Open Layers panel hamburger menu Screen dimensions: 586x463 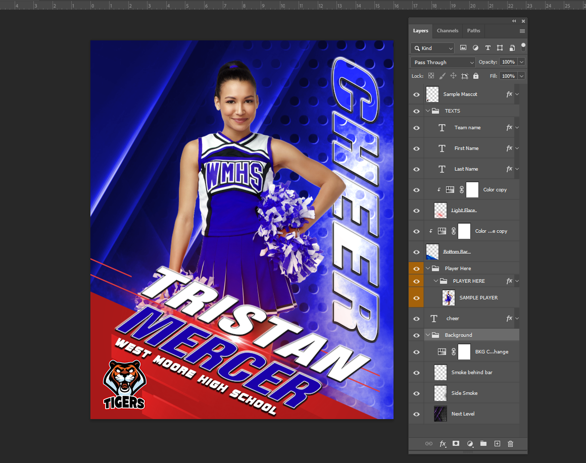pos(522,31)
